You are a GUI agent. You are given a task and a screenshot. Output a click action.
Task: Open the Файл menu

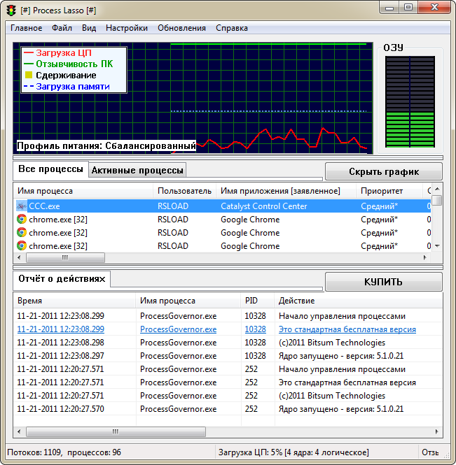(62, 28)
